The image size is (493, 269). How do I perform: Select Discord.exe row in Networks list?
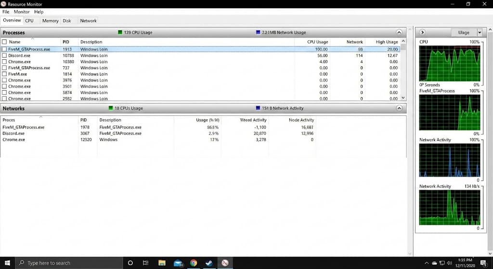pos(158,134)
